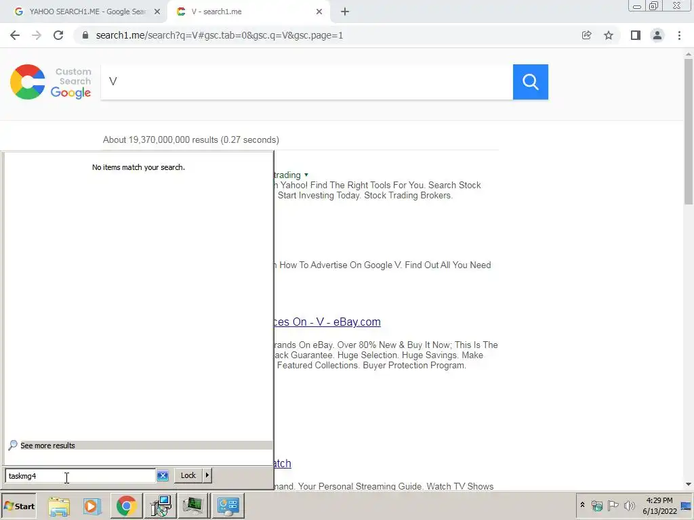This screenshot has width=694, height=520.
Task: Clear the Start menu search box
Action: 163,476
